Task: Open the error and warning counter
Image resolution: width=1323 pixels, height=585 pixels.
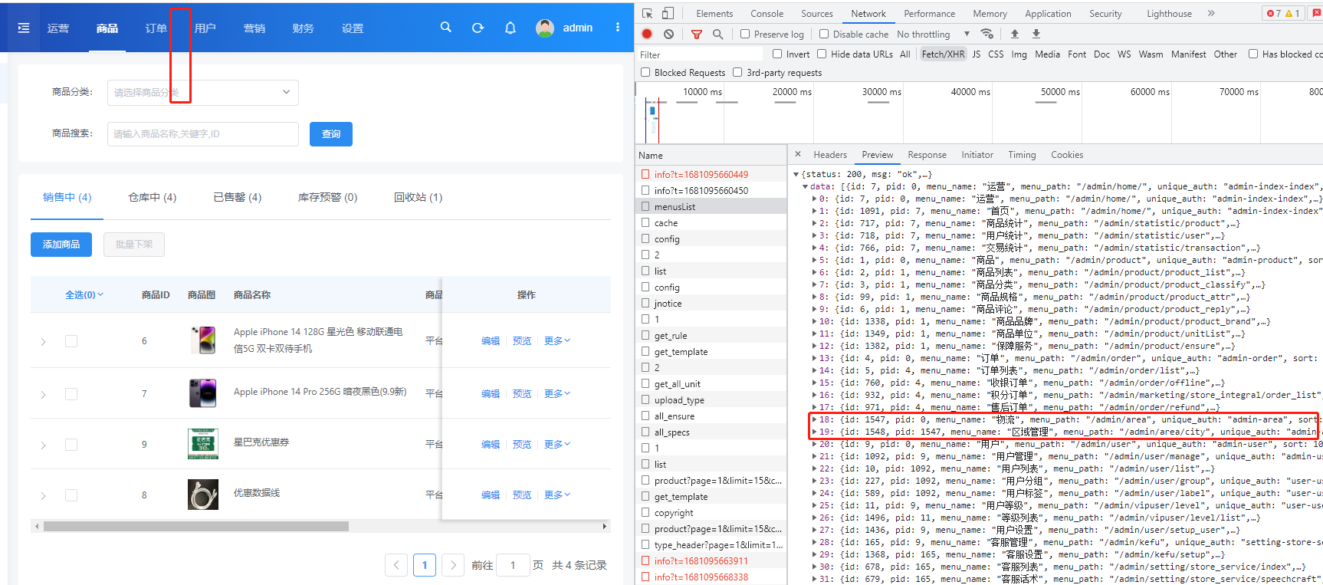Action: coord(1283,13)
